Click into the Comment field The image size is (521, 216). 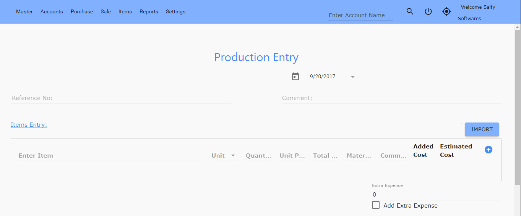click(x=391, y=98)
